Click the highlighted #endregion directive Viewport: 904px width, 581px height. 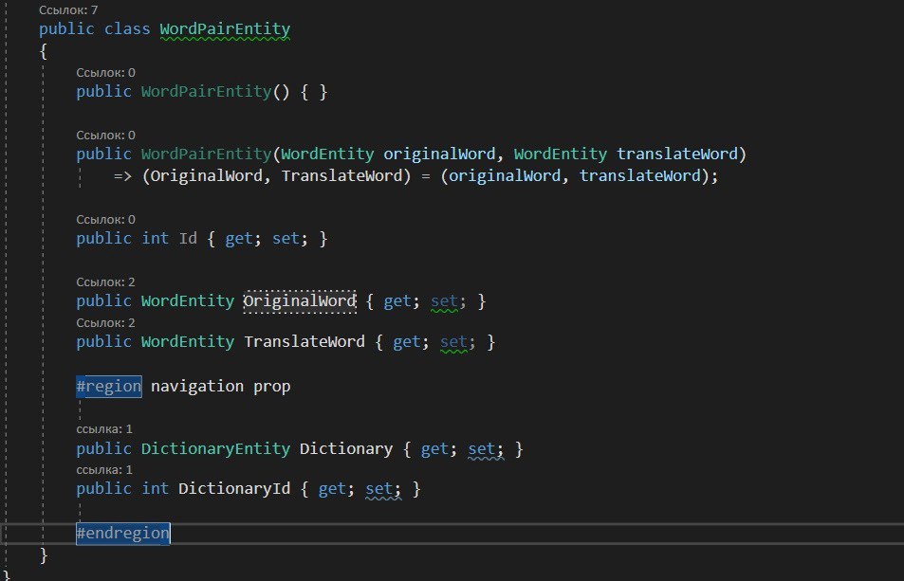pos(122,534)
